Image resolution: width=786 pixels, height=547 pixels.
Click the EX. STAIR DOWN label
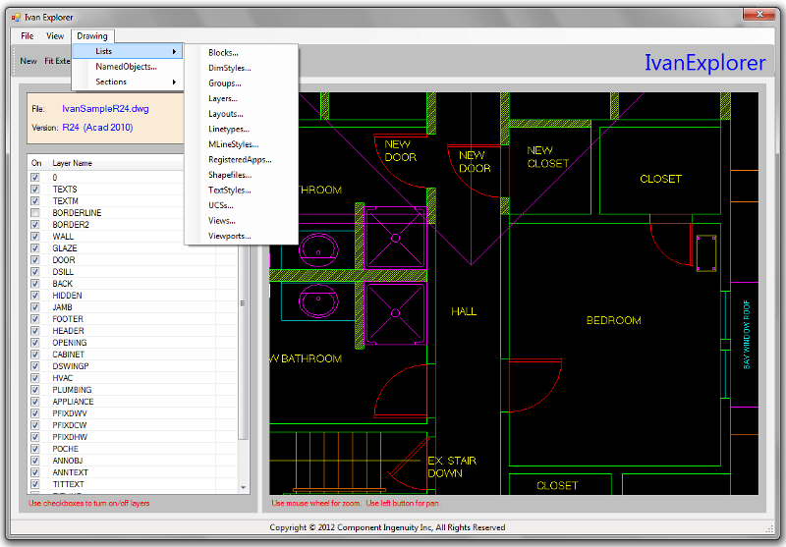click(452, 466)
